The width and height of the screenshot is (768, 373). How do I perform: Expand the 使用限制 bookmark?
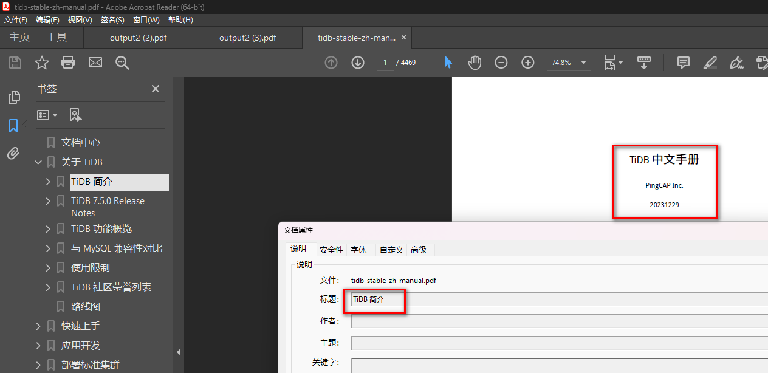pyautogui.click(x=48, y=268)
